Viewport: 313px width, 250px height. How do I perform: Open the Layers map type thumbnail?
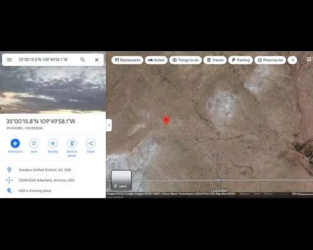click(121, 180)
